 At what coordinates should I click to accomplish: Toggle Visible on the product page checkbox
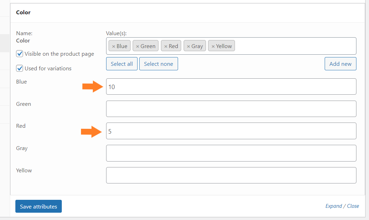click(x=20, y=54)
